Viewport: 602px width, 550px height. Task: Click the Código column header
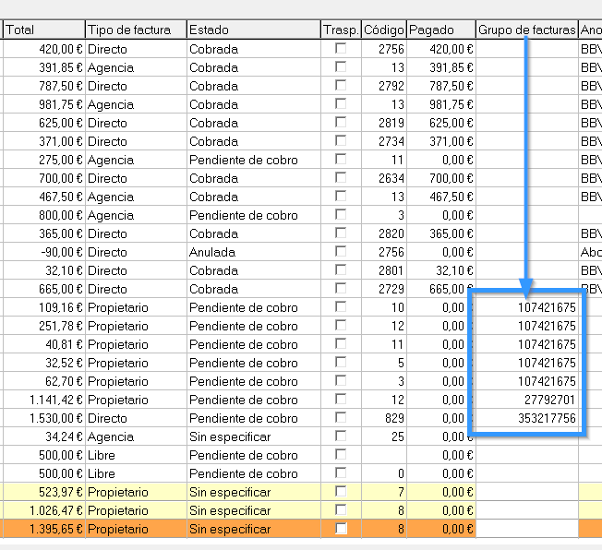pos(383,30)
